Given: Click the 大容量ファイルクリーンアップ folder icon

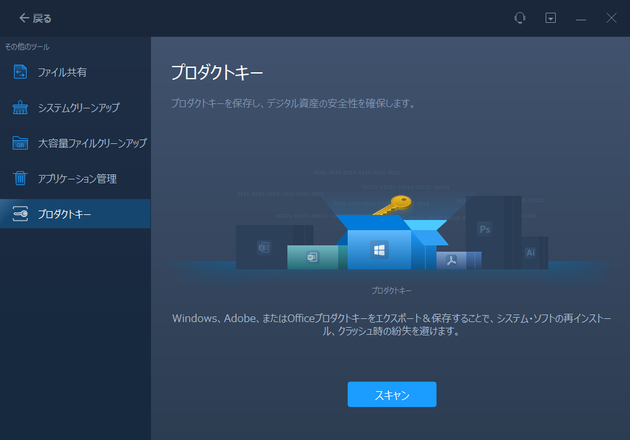Looking at the screenshot, I should 21,143.
